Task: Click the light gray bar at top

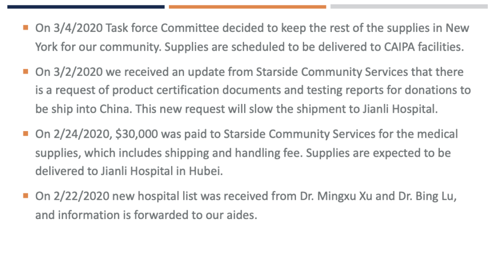Action: click(x=409, y=7)
